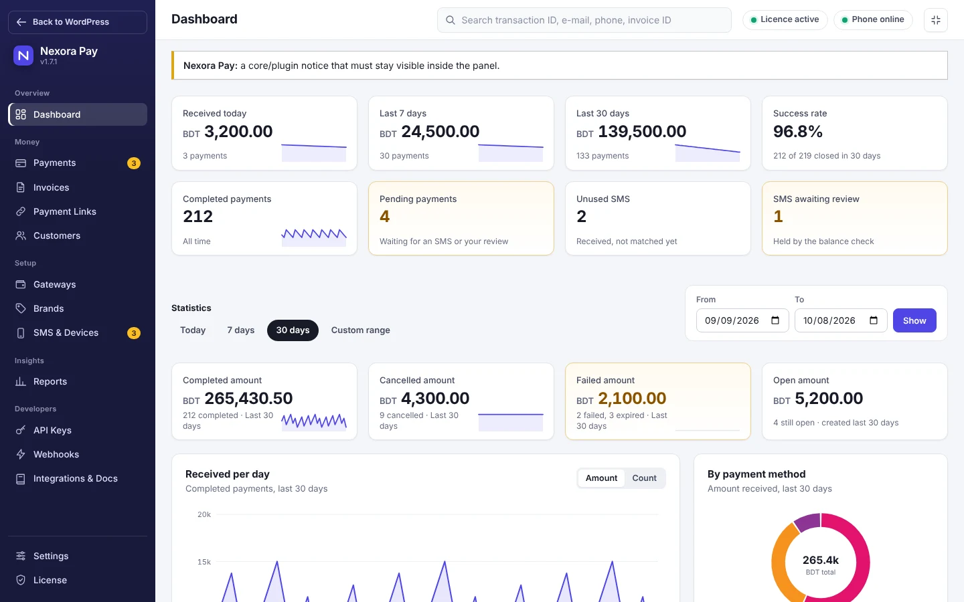This screenshot has height=602, width=964.
Task: Open the From date calendar picker
Action: click(x=775, y=320)
